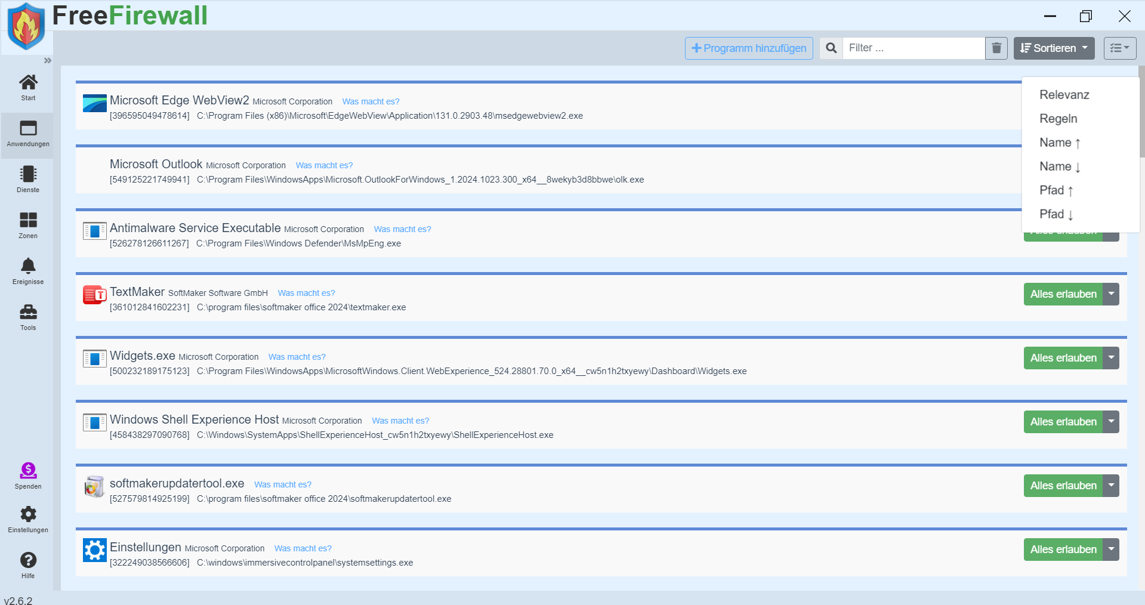Click the msedgewebview2.exe file path

(x=390, y=116)
